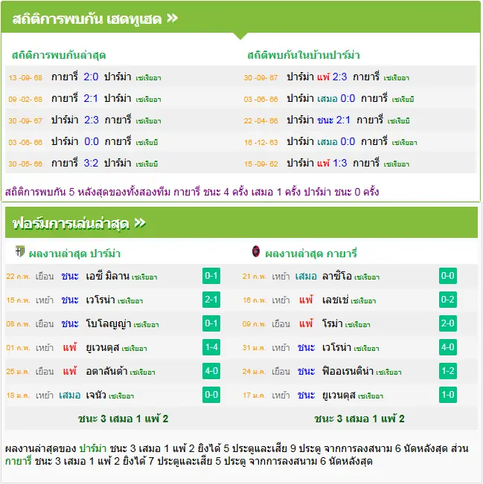Click the date 09-02-68
483x484 pixels.
pyautogui.click(x=25, y=99)
